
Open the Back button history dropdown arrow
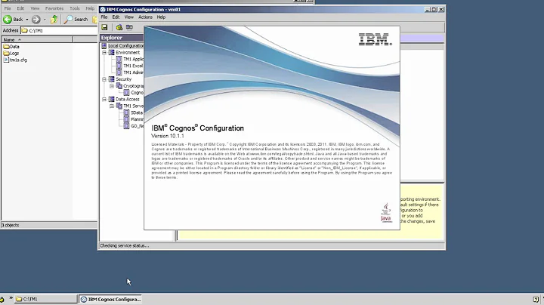(27, 20)
